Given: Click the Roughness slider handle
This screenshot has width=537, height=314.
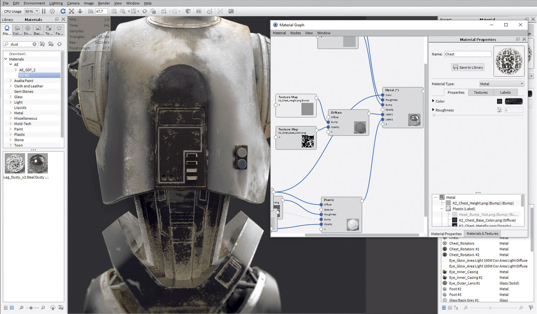Looking at the screenshot, I should [434, 115].
